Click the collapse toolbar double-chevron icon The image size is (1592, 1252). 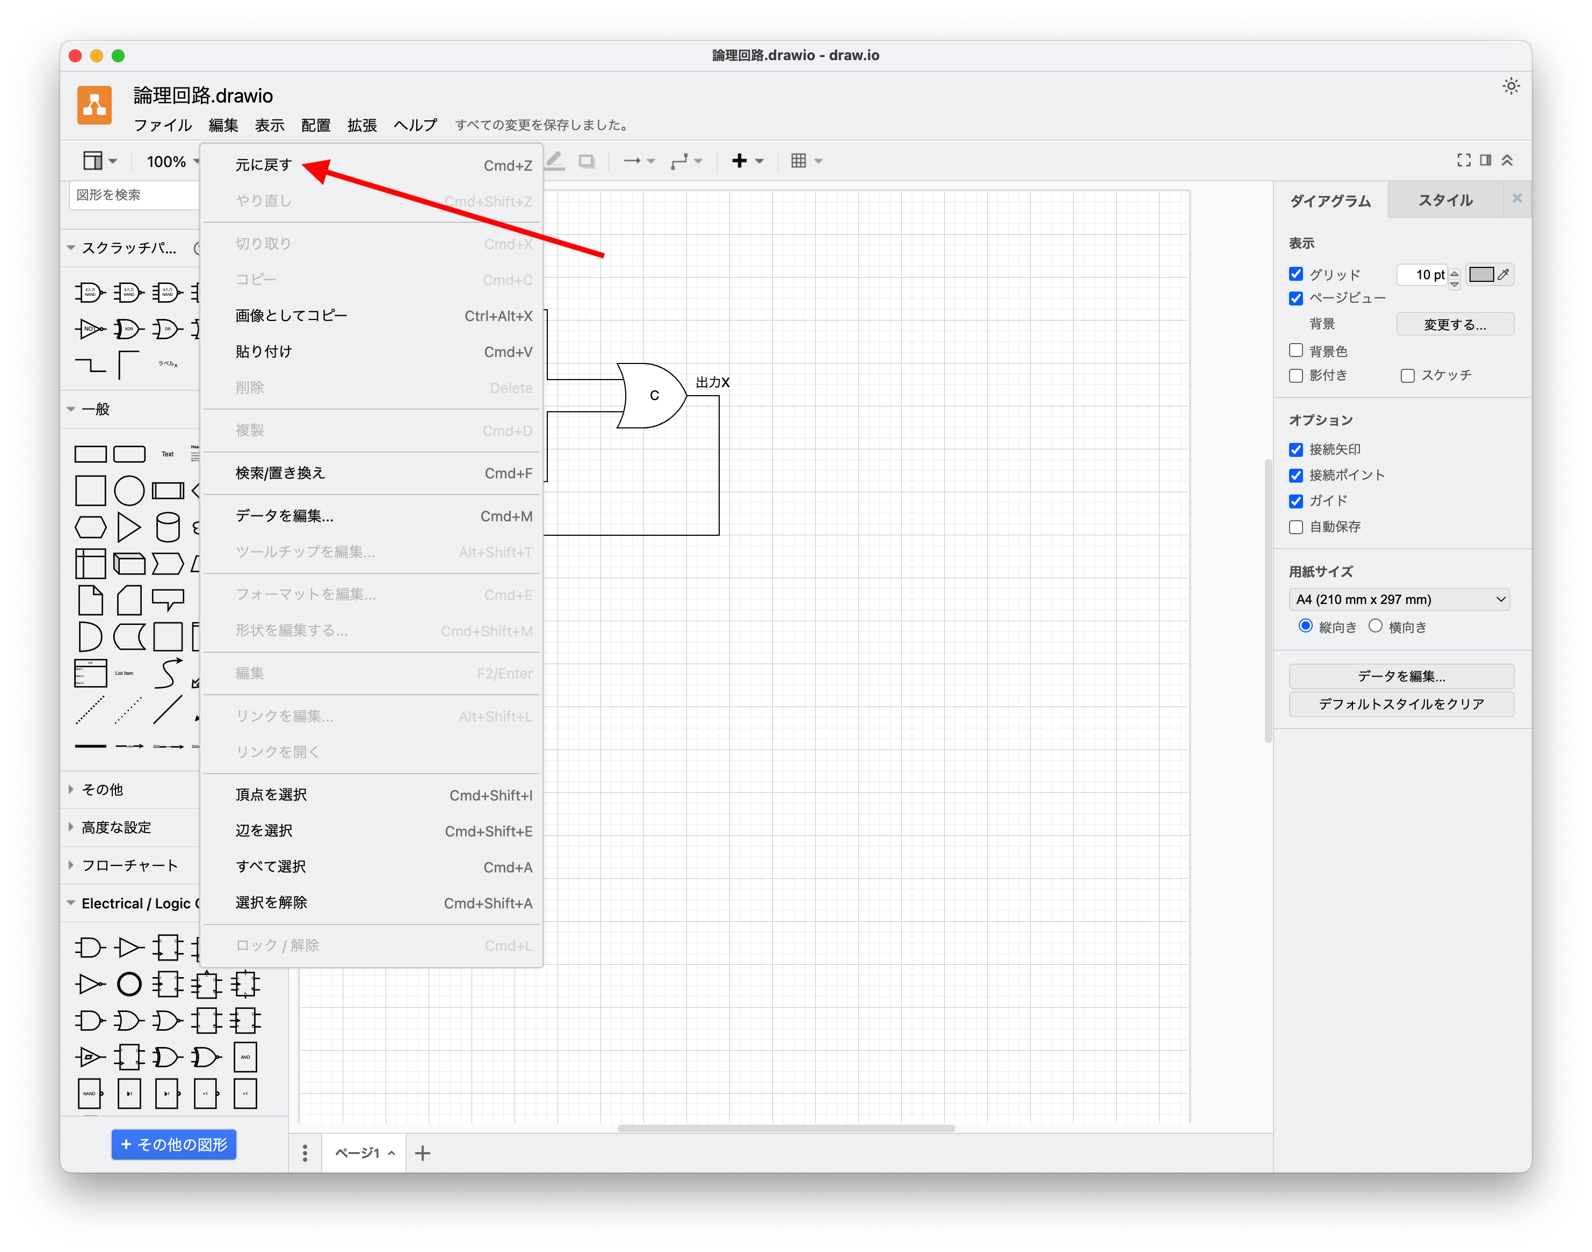(x=1507, y=161)
